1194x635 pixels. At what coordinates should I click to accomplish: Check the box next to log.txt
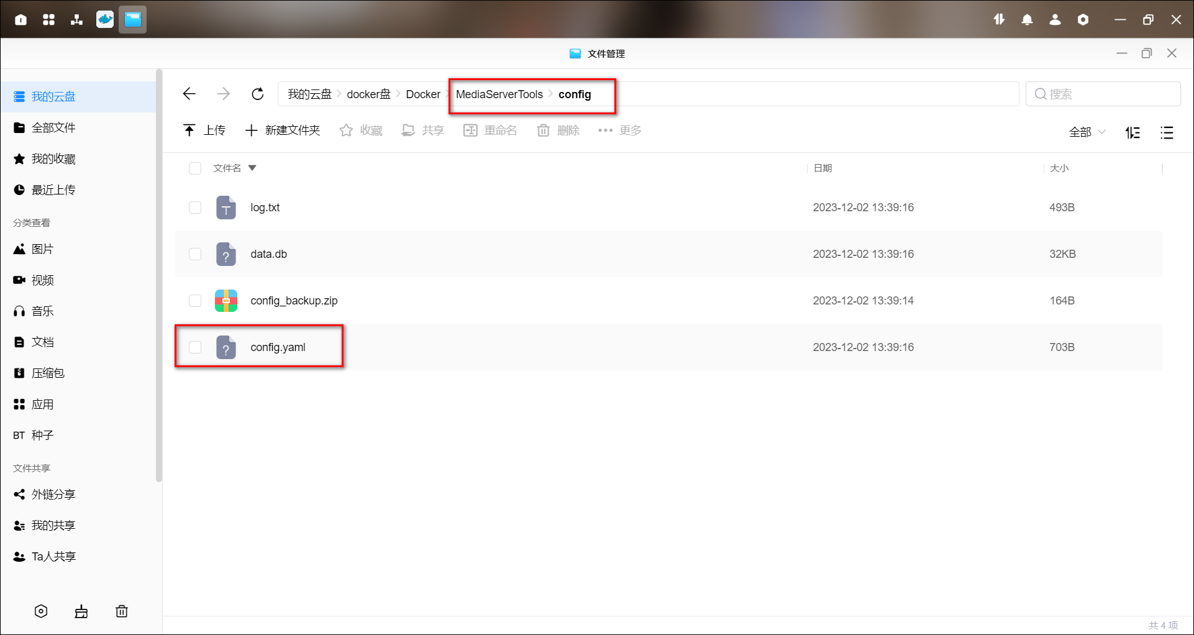coord(195,208)
